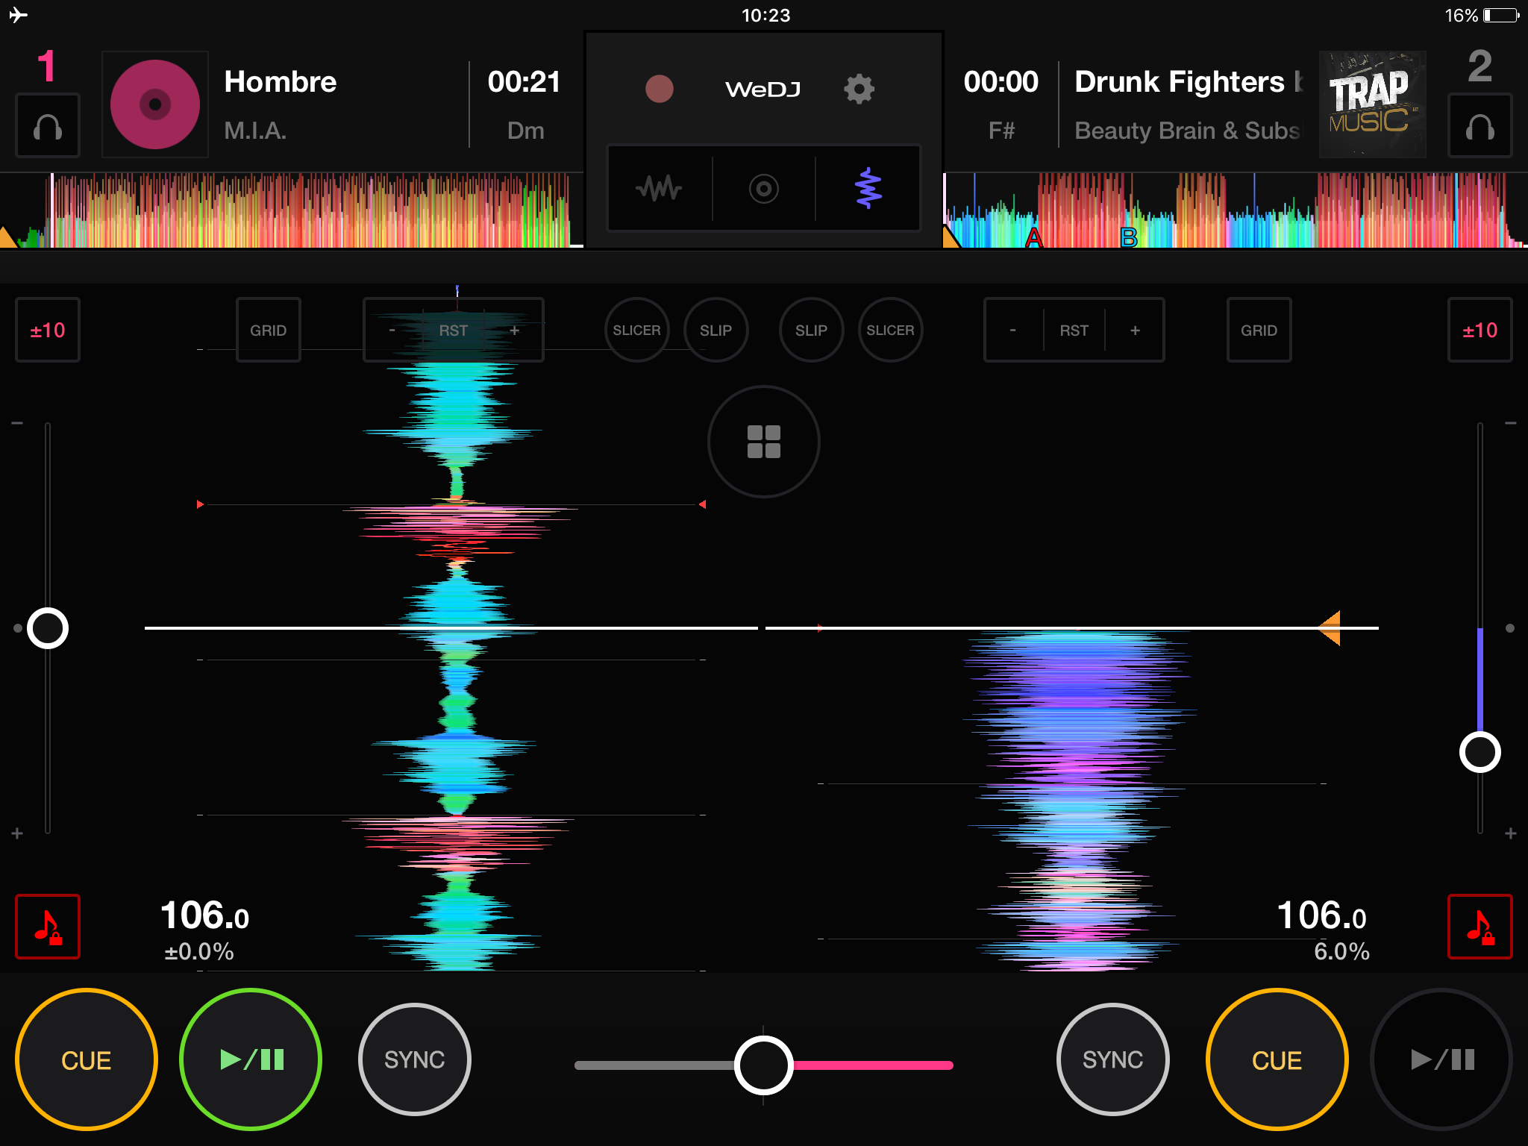
Task: Change deck 2 tempo range ±10
Action: 1480,330
